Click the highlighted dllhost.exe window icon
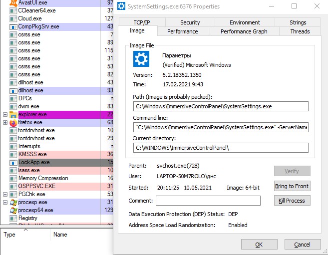Screen dimensions: 328x255 point(13,91)
